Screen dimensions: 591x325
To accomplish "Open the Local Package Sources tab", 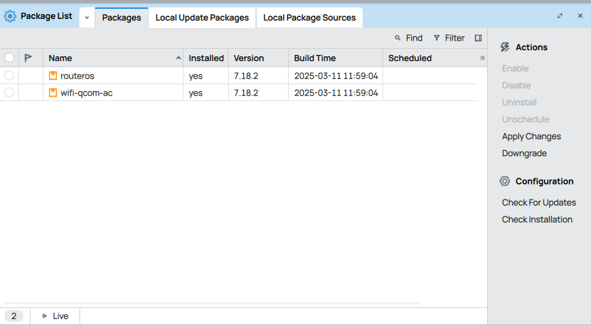I will tap(309, 18).
